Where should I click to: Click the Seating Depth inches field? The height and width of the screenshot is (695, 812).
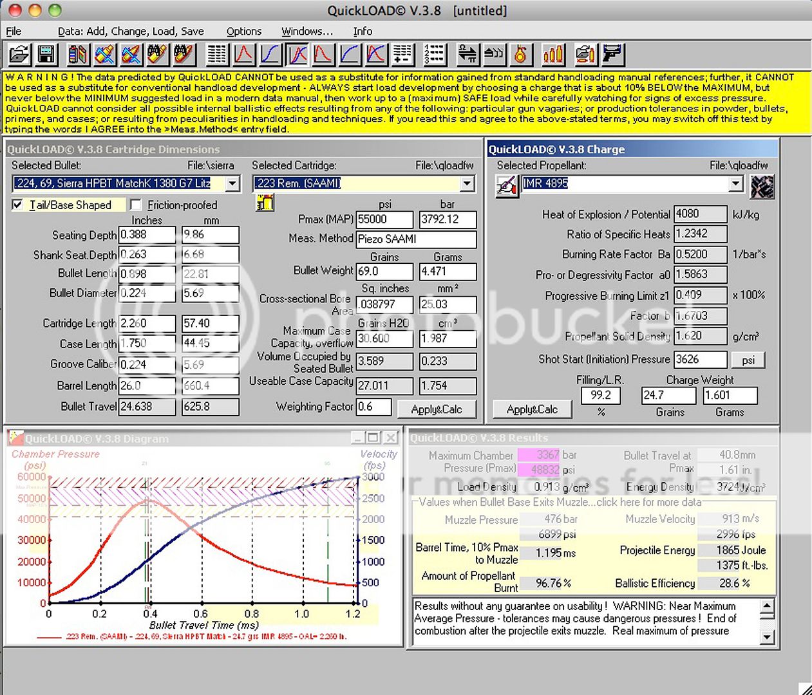point(147,235)
